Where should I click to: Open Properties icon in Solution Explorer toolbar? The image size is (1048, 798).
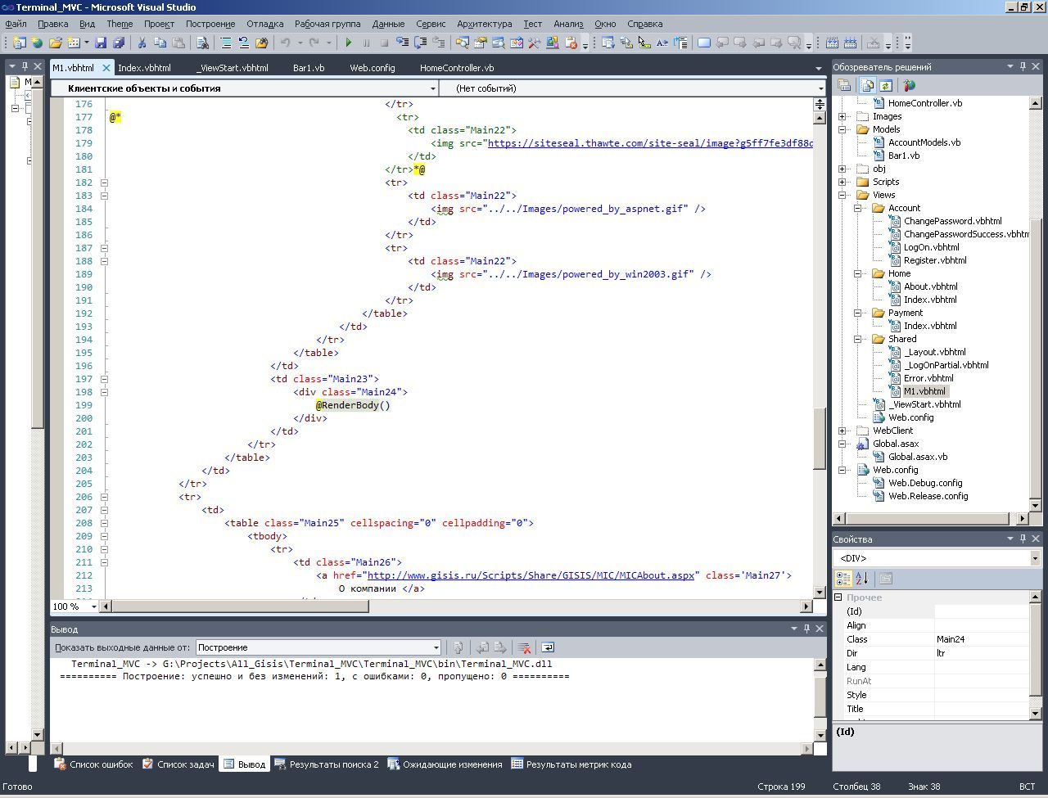(x=845, y=85)
